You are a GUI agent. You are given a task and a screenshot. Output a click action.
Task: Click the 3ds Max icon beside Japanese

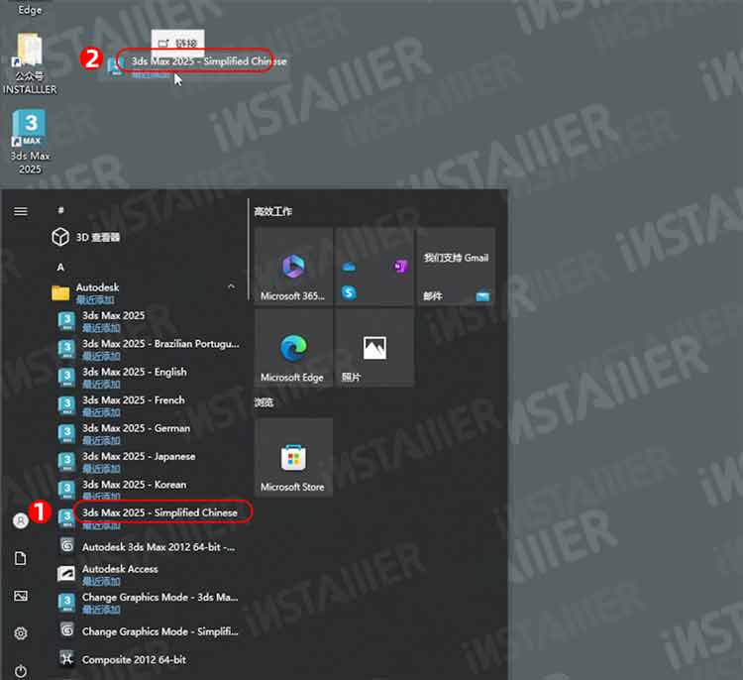(66, 461)
